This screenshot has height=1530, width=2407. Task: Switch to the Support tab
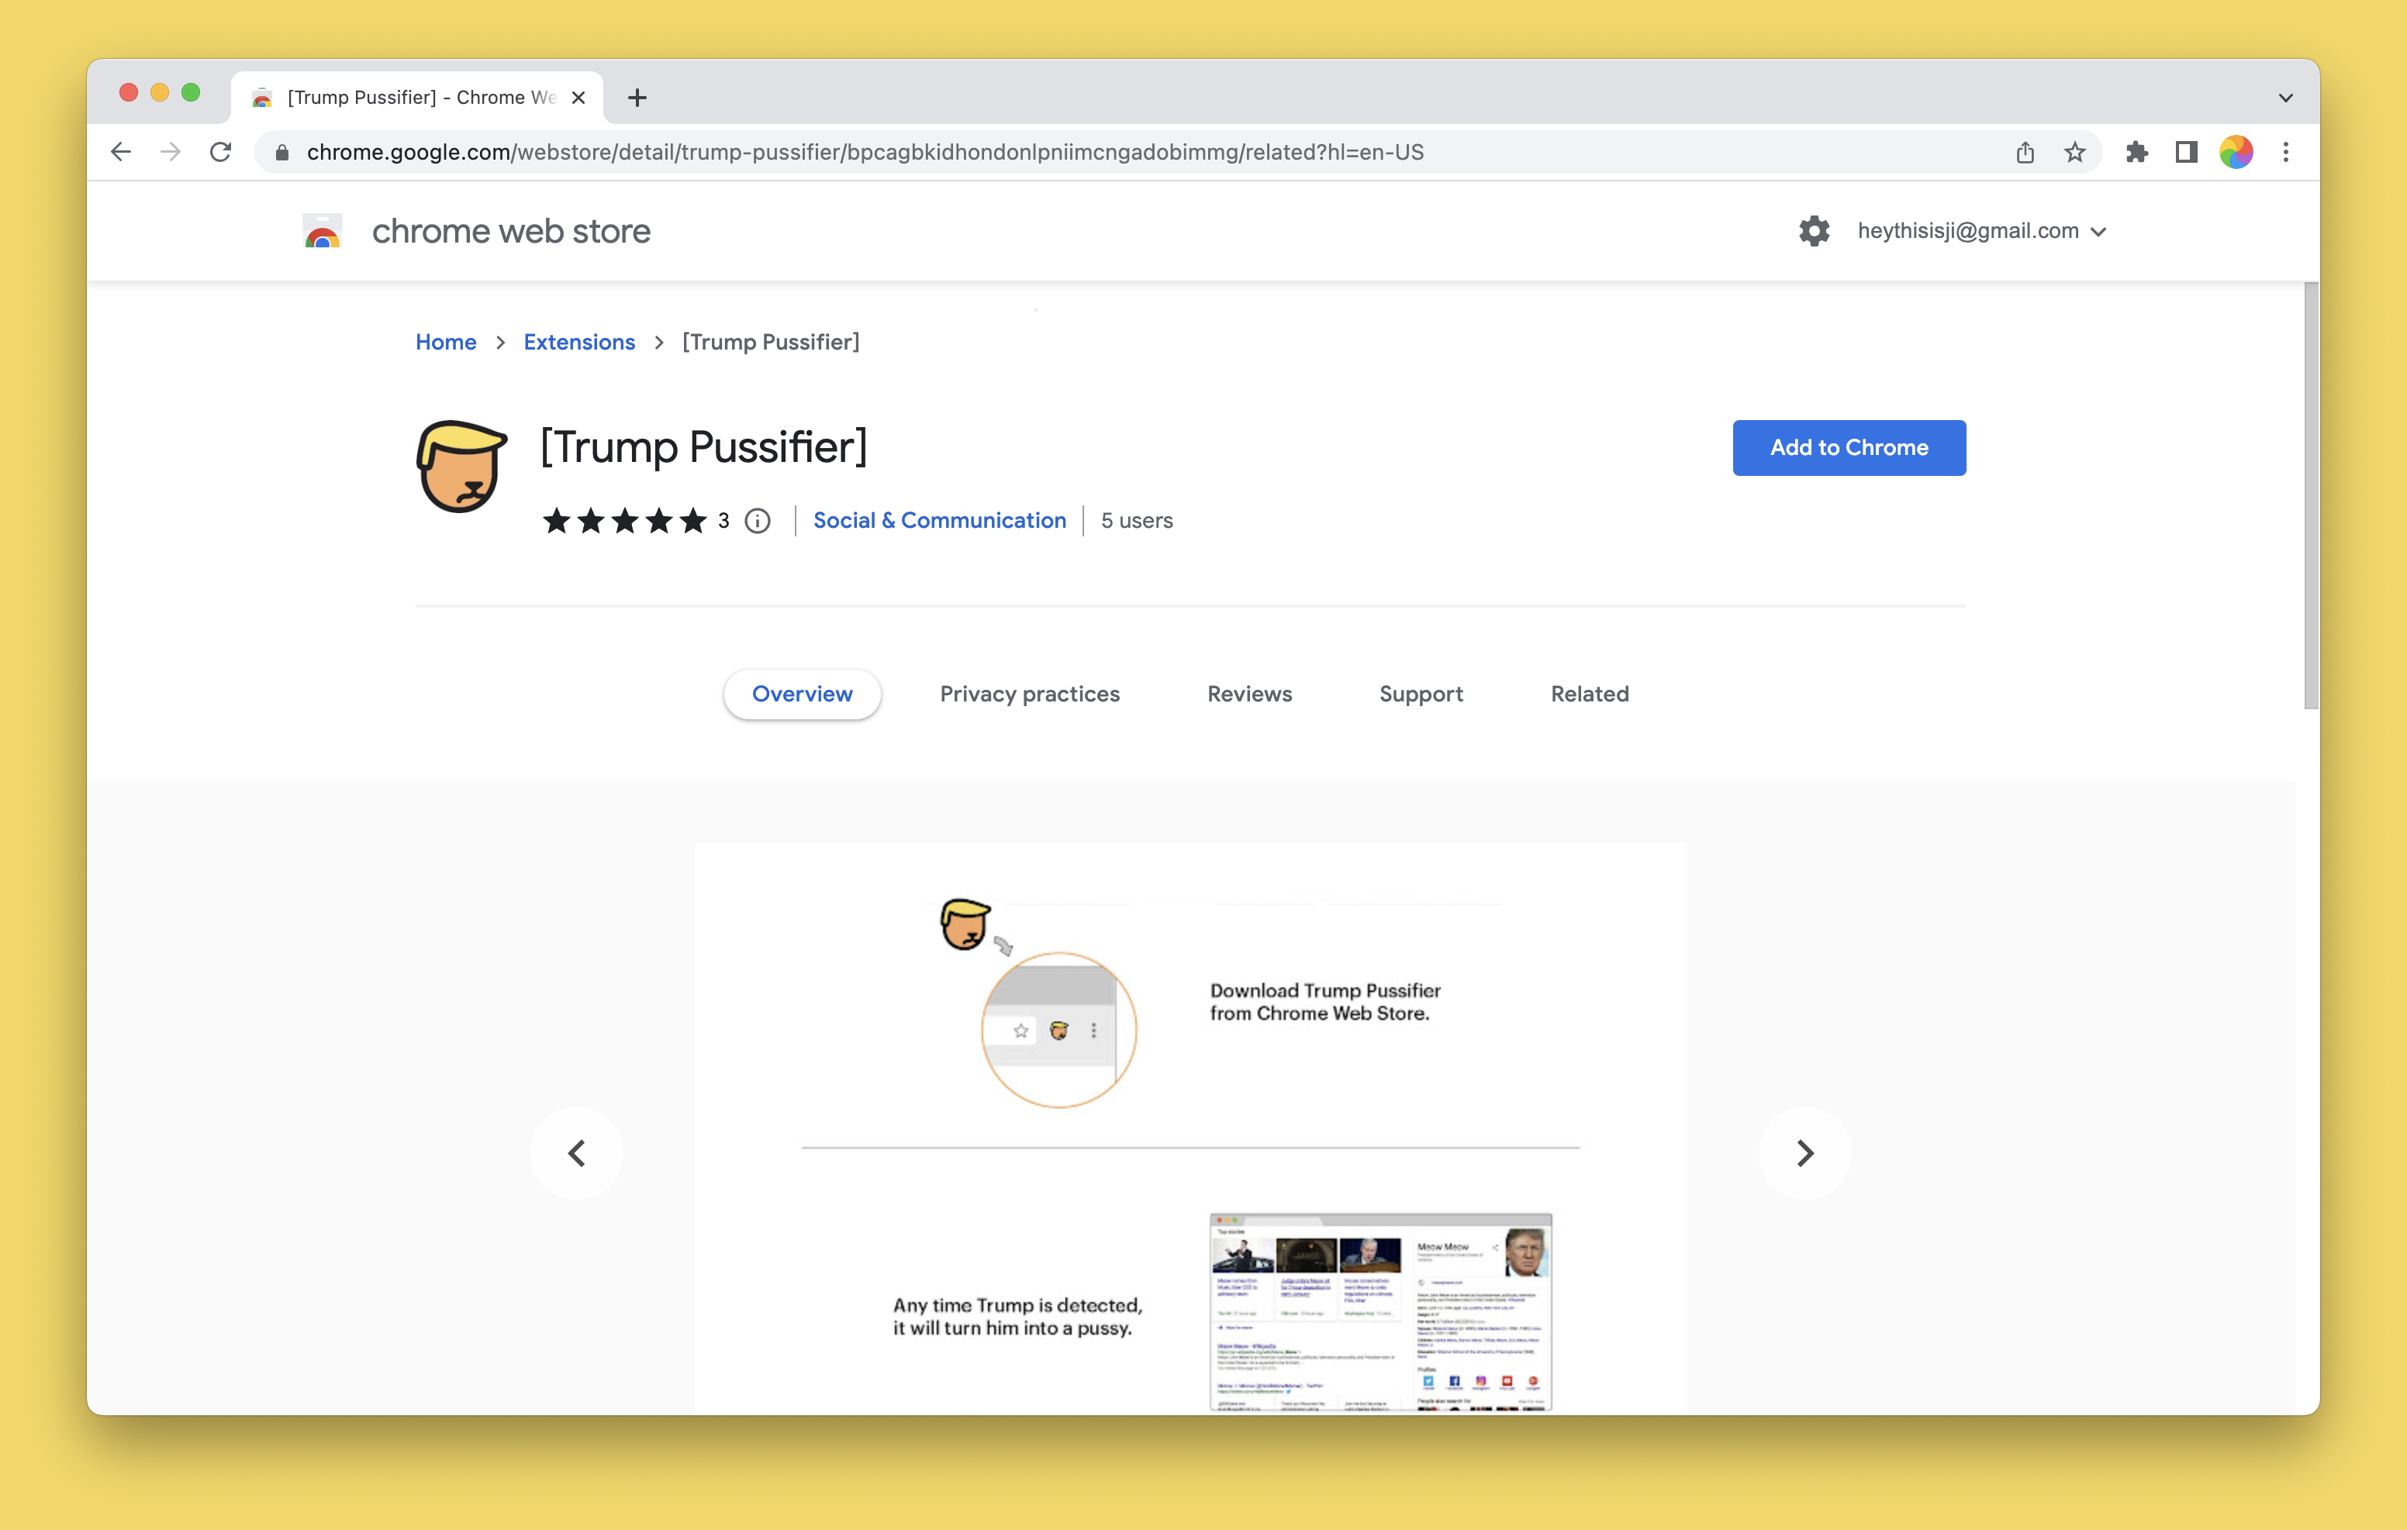(1421, 694)
